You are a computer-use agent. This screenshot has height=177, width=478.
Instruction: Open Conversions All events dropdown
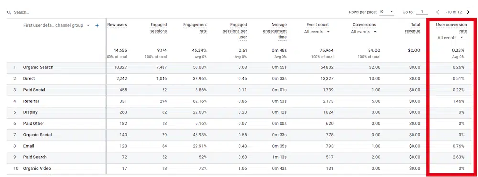point(363,32)
